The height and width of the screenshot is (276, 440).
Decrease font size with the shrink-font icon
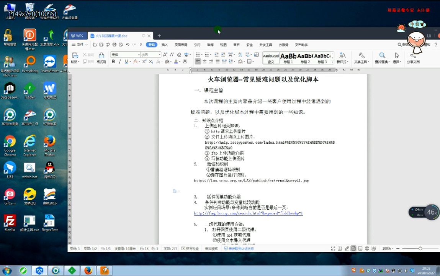(172, 54)
